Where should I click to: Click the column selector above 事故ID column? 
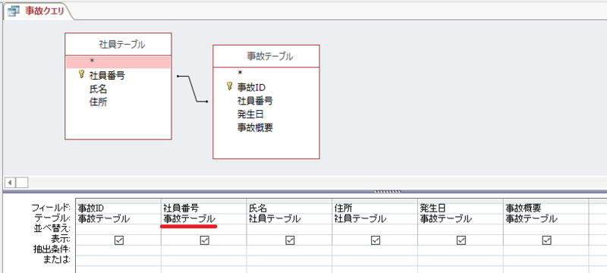(x=118, y=201)
